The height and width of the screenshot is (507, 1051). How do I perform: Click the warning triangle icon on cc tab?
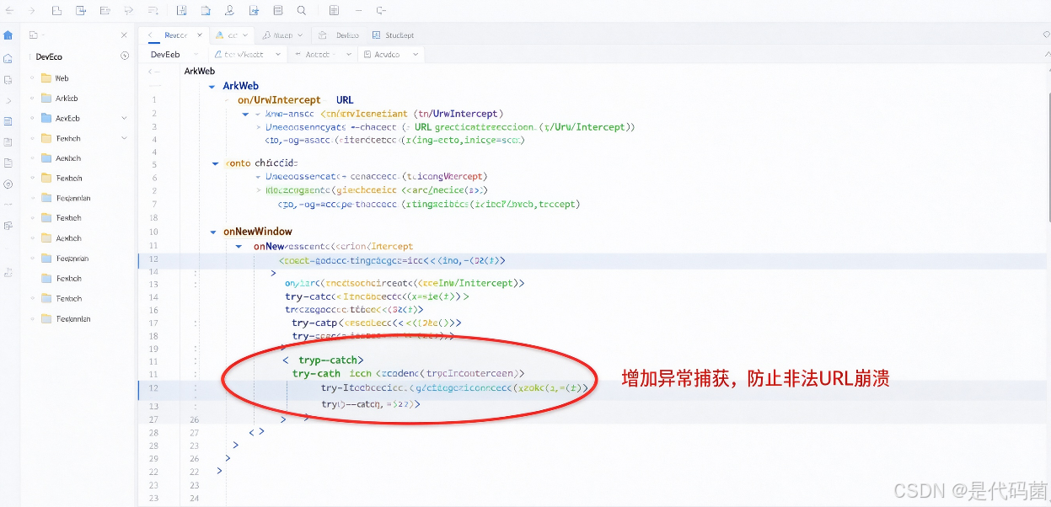point(220,35)
